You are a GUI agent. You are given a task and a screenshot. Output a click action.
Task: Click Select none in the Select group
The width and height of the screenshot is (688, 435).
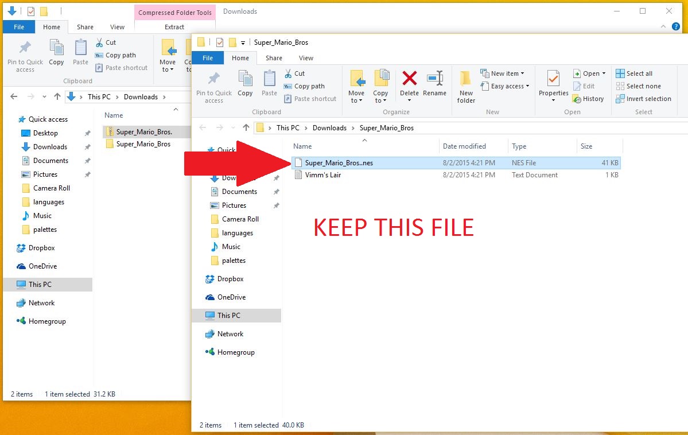pyautogui.click(x=639, y=86)
